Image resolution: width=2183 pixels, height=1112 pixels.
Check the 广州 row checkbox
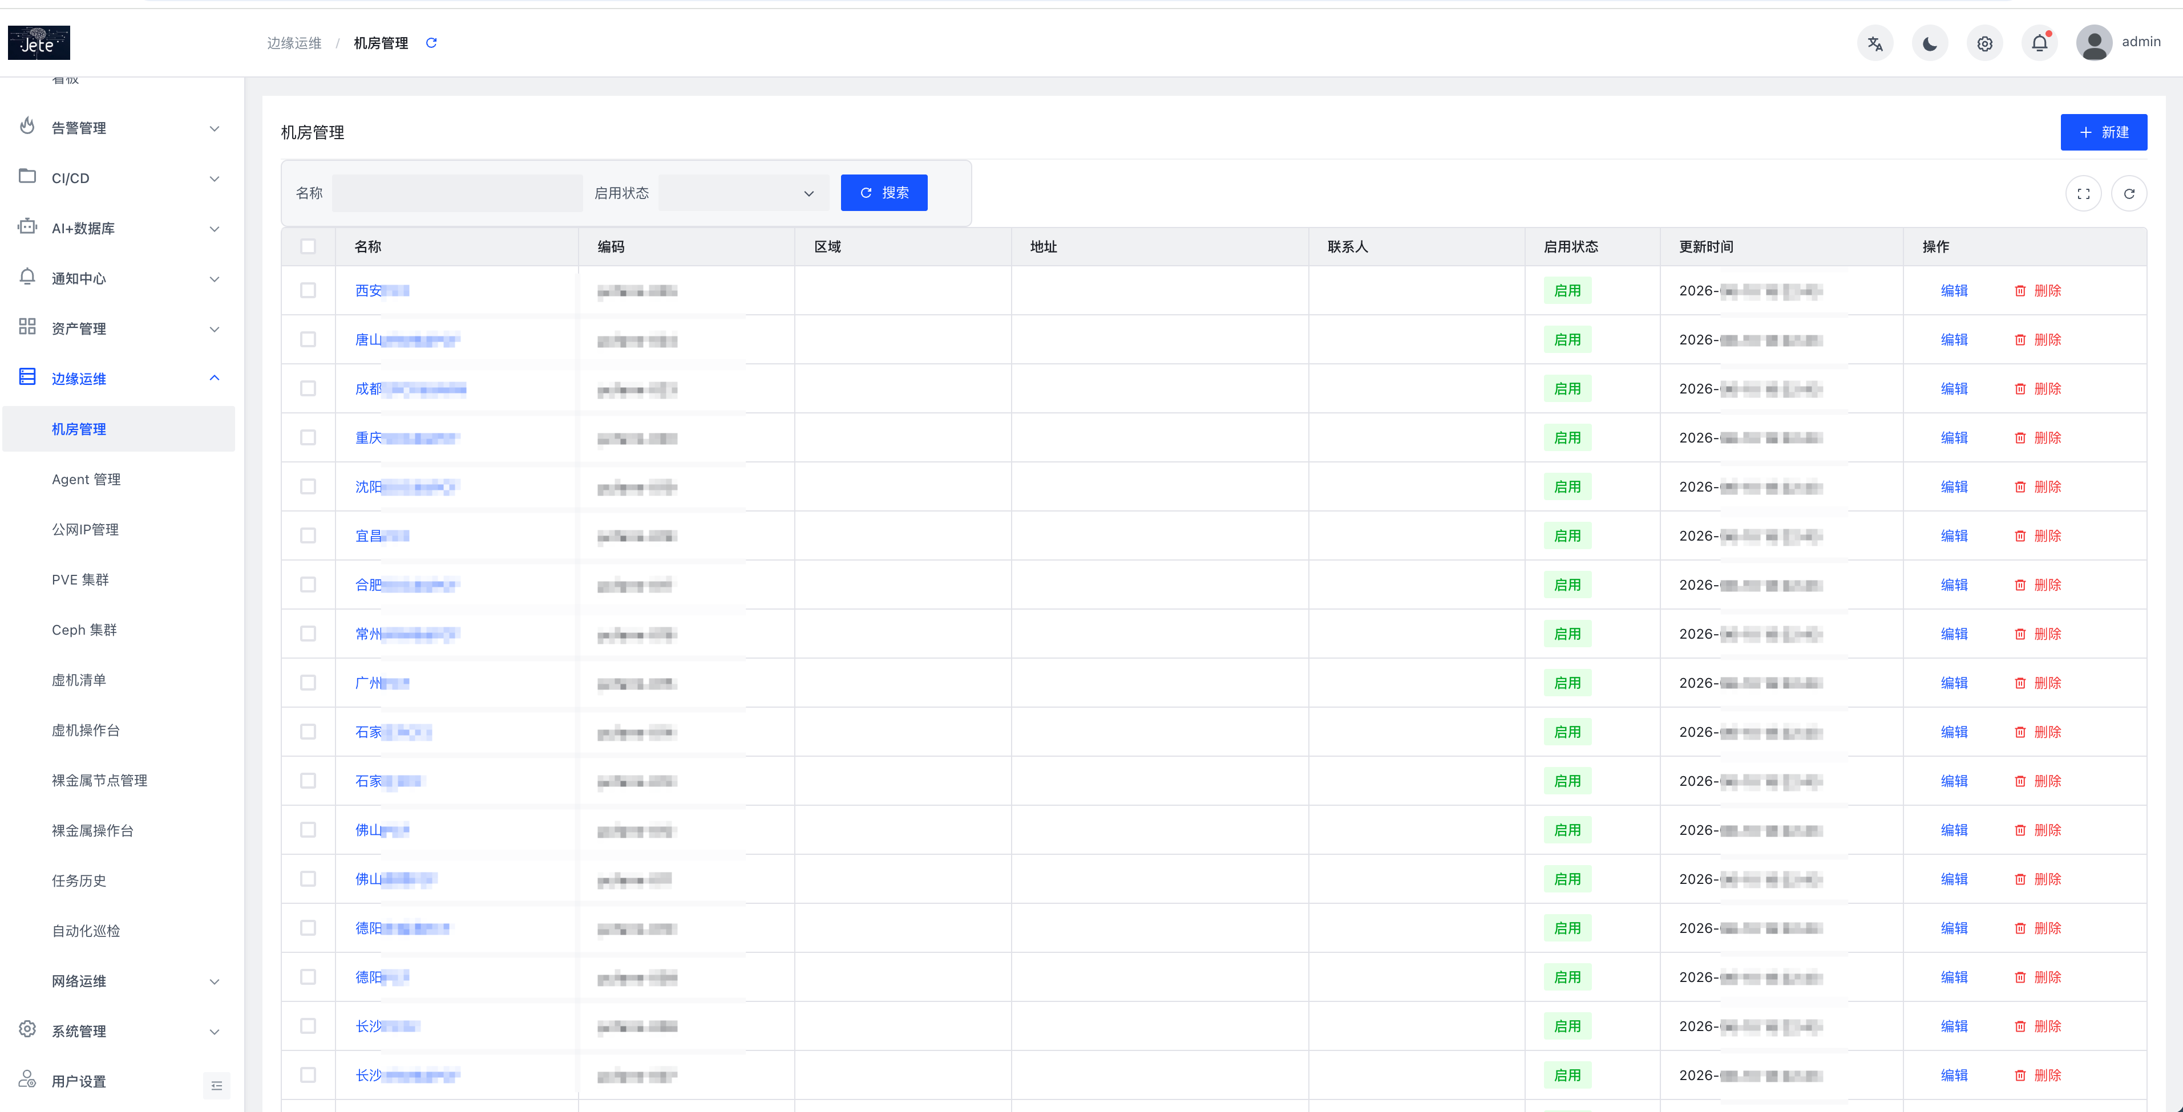coord(308,683)
